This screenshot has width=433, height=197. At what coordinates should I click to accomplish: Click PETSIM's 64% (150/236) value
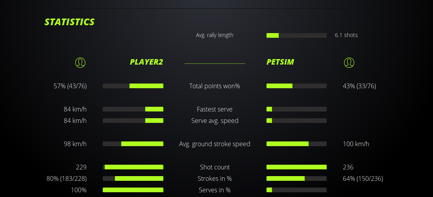(x=363, y=178)
